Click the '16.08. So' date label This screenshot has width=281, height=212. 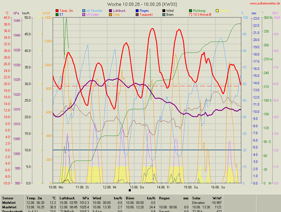(218, 187)
